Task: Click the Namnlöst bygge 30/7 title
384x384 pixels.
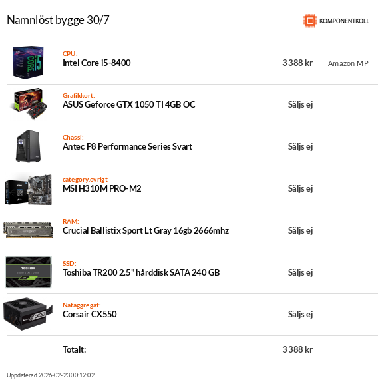Action: click(58, 21)
